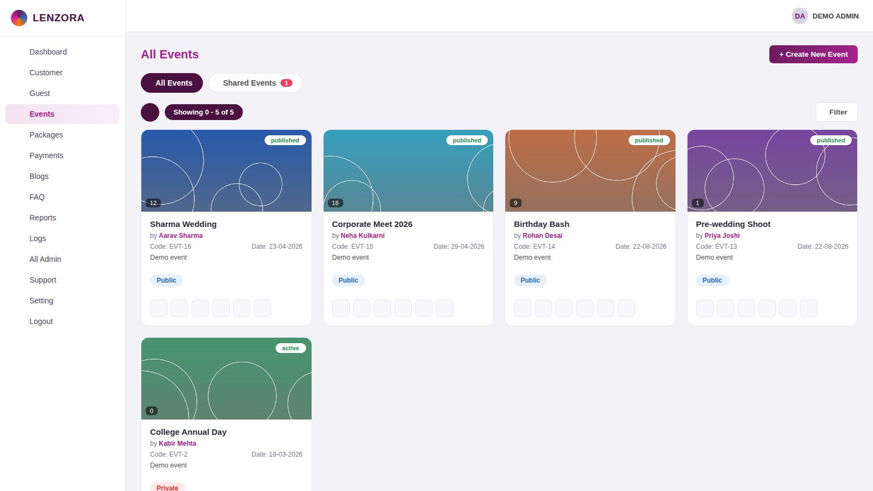The height and width of the screenshot is (491, 873).
Task: Open the Setting sidebar item
Action: coord(62,301)
